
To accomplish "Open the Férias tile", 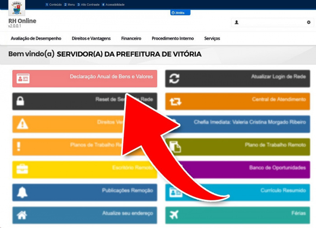I will coord(237,215).
